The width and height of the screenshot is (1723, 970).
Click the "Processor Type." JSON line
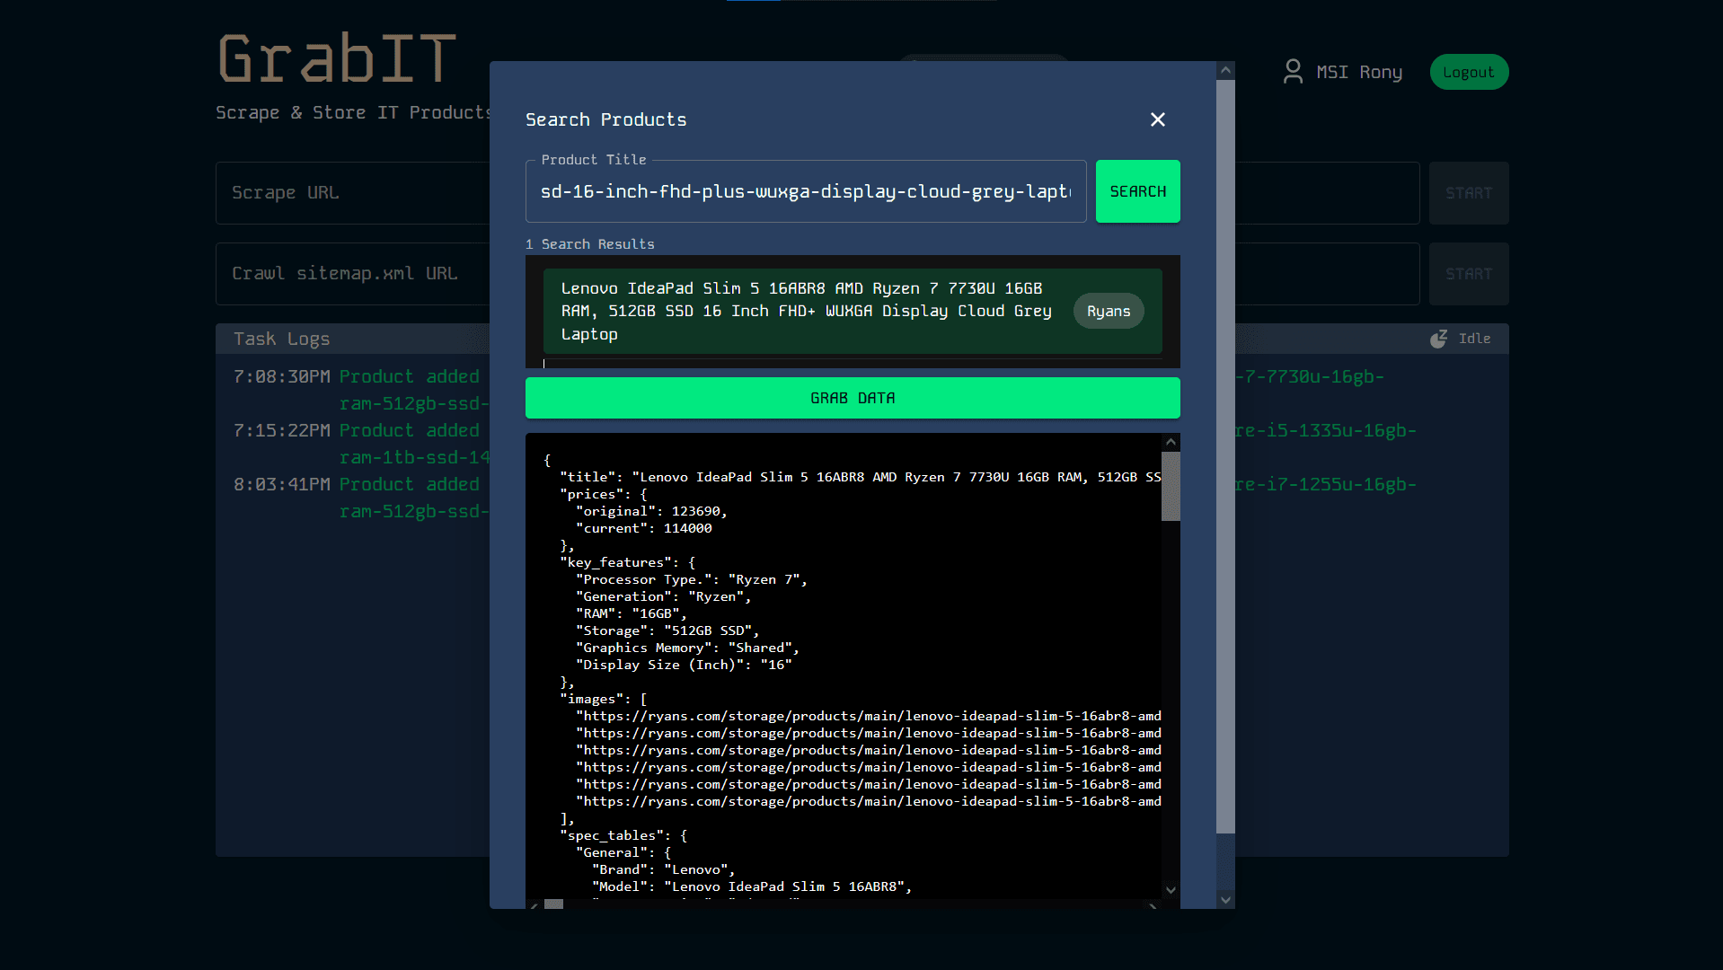coord(692,579)
